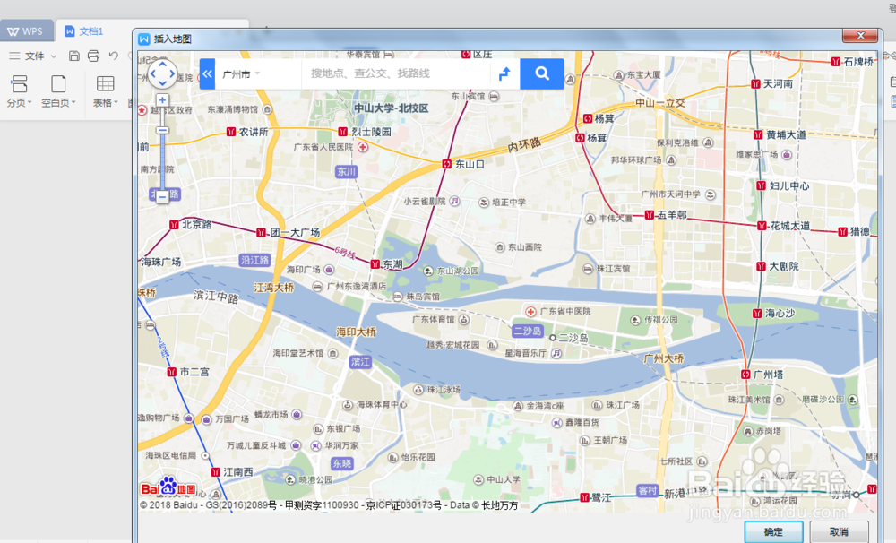Click the 广州塔 metro station marker
Image resolution: width=896 pixels, height=543 pixels.
(745, 375)
